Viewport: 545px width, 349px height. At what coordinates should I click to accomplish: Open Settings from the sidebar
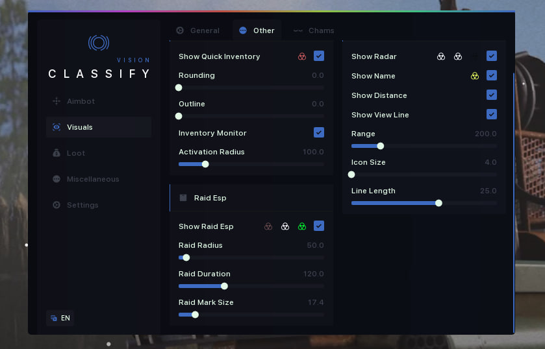tap(99, 205)
